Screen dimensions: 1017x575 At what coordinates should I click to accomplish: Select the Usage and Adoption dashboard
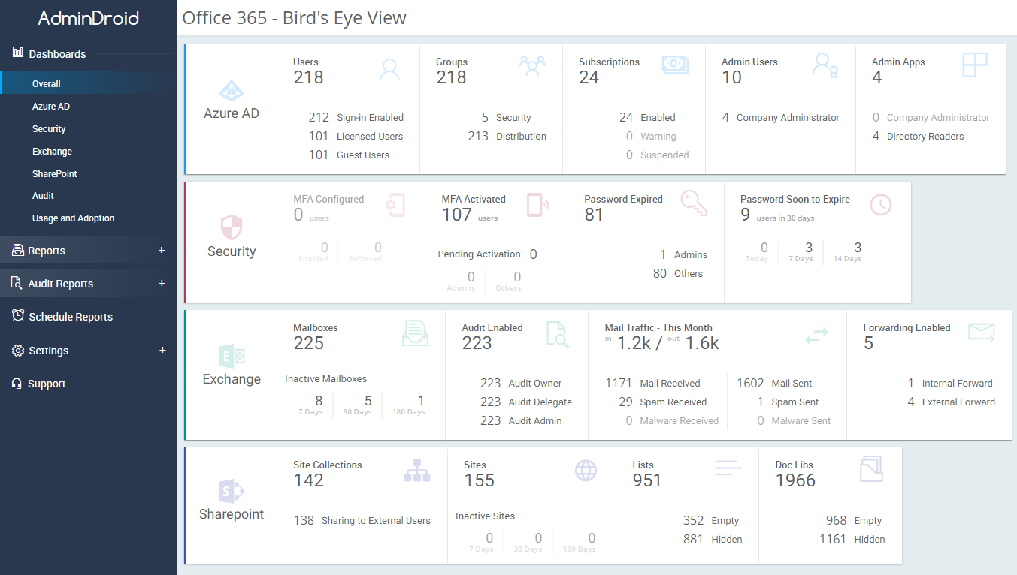(74, 218)
